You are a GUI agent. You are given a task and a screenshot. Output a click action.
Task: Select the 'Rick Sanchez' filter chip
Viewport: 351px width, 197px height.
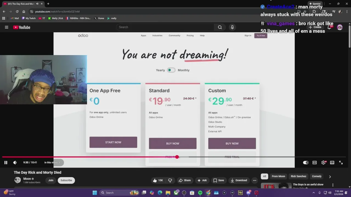point(298,176)
